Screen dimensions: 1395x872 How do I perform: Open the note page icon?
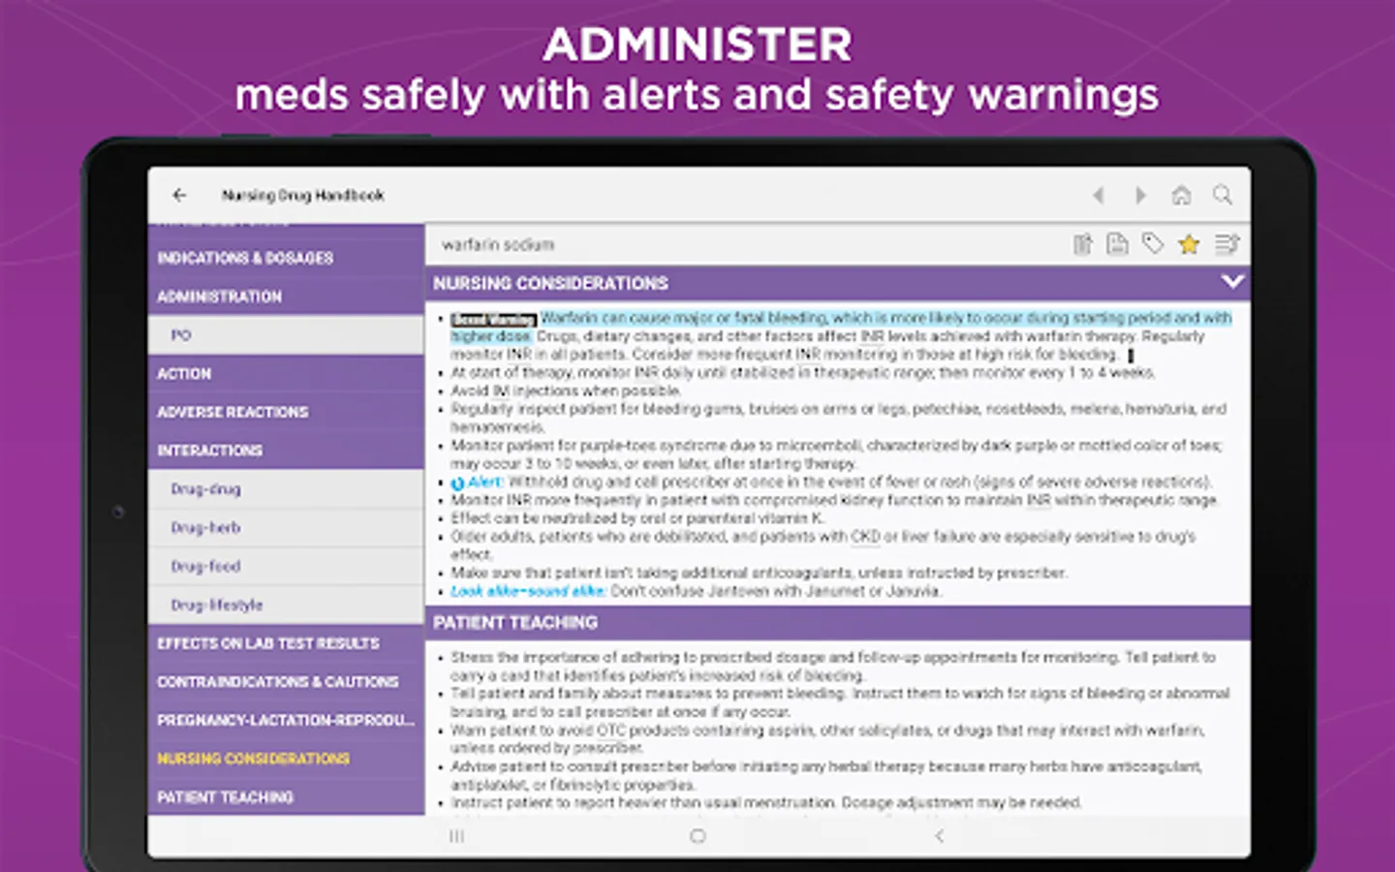point(1117,244)
